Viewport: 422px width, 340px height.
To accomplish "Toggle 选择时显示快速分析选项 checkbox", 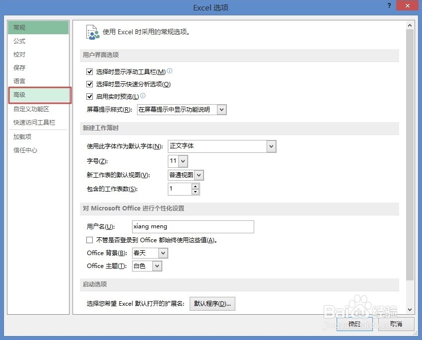I will [x=90, y=84].
